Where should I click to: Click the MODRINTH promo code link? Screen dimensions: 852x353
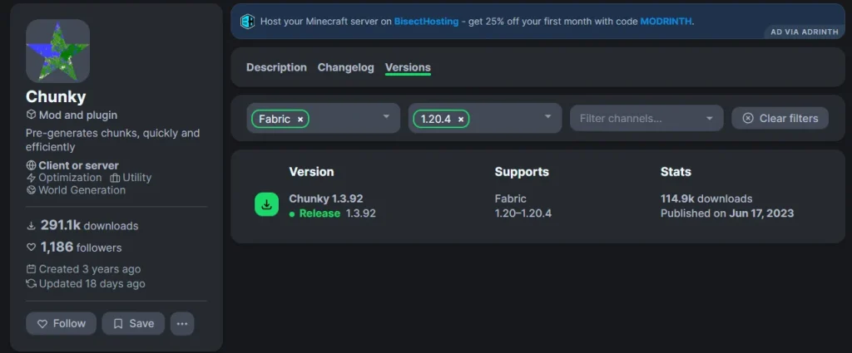(x=666, y=22)
